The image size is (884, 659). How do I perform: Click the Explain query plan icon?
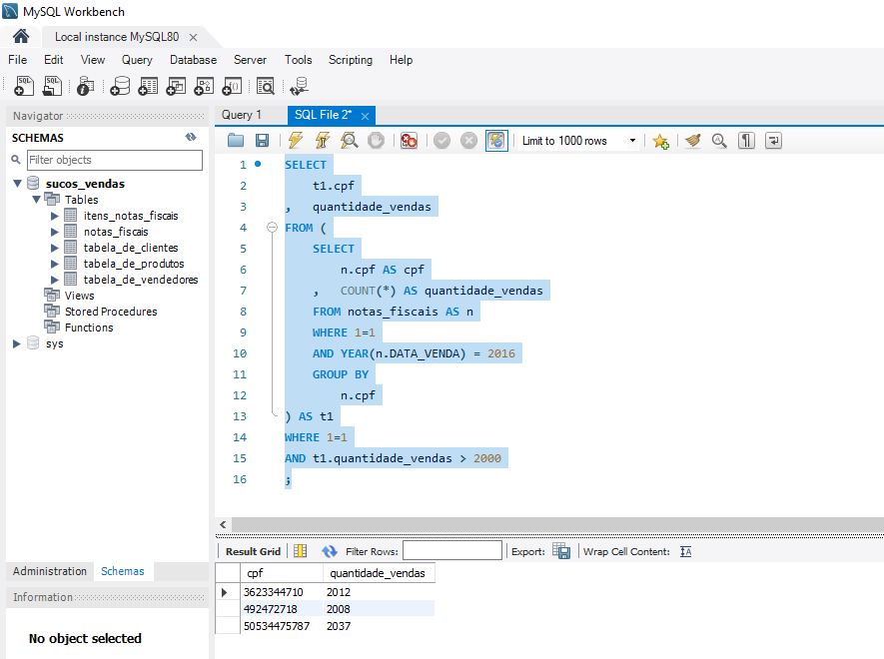point(349,141)
